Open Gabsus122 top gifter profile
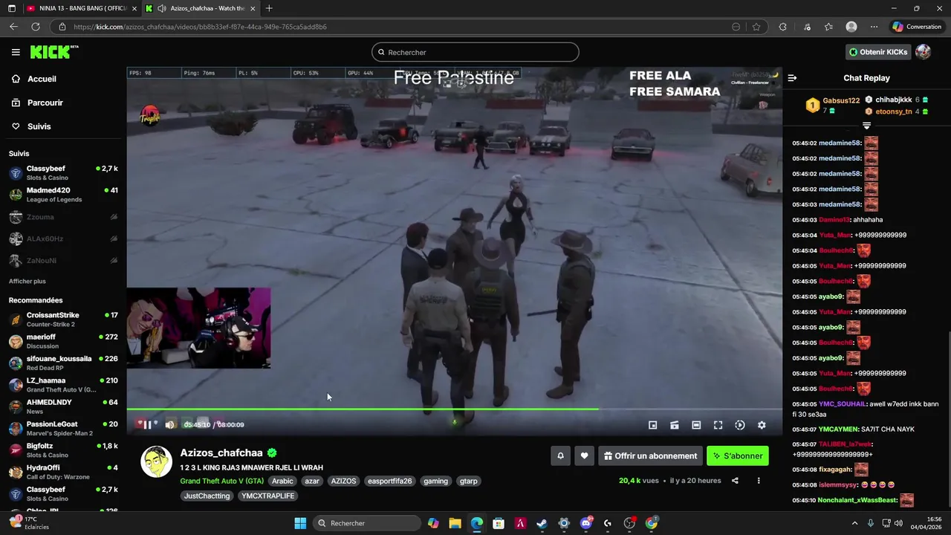This screenshot has height=535, width=951. tap(841, 100)
